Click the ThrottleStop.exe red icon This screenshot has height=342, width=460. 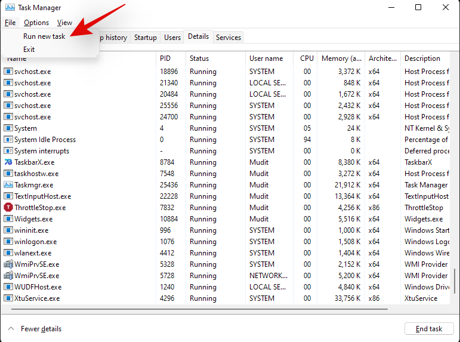coord(8,208)
